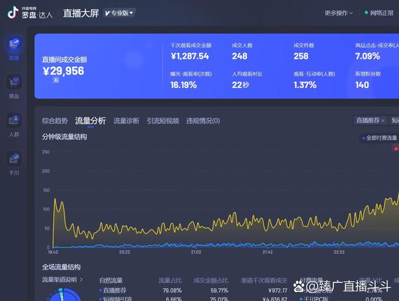Click the 21:02 time axis label
Image resolution: width=399 pixels, height=301 pixels.
pos(196,252)
